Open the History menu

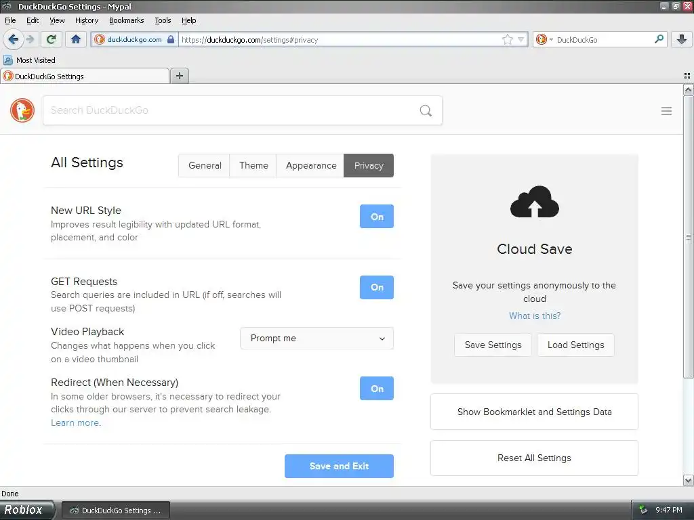86,20
